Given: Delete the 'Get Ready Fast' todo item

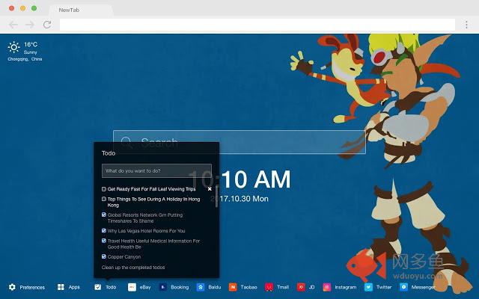Looking at the screenshot, I should [210, 189].
